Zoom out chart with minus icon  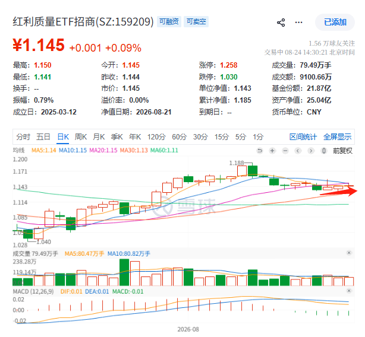tap(285, 151)
